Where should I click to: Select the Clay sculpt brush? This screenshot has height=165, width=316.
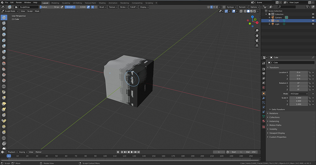point(4,29)
